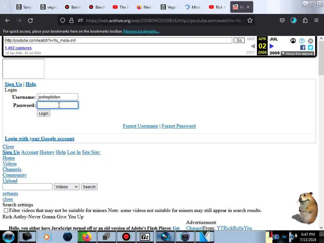Open the Videos search type dropdown
324x243 pixels.
[66, 187]
